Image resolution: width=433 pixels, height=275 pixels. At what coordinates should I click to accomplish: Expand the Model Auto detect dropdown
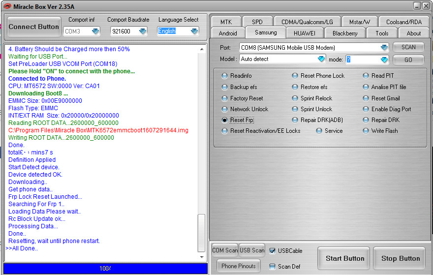pos(321,59)
